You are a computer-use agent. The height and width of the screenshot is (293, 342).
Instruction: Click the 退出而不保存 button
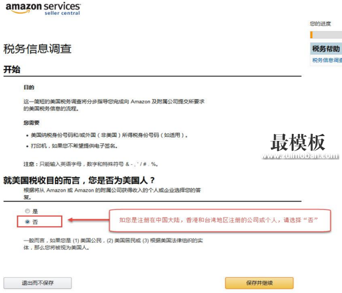point(37,283)
